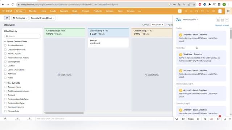Click the plus create-record icon
This screenshot has width=232, height=130.
(180, 11)
